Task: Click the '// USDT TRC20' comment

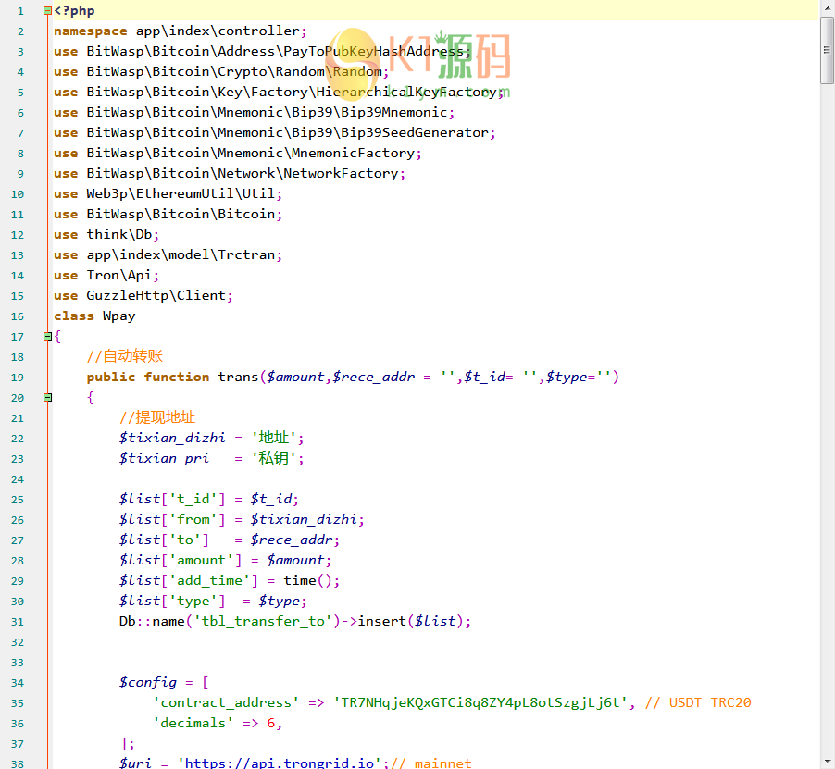Action: point(698,703)
